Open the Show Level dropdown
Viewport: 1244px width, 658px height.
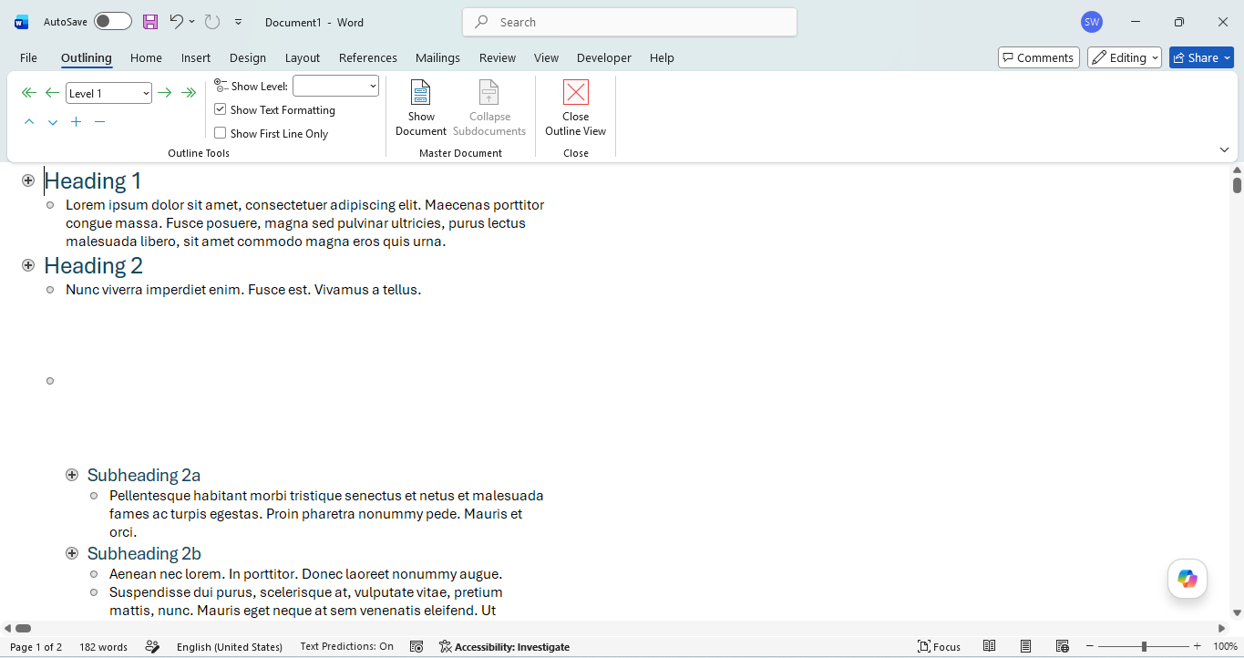click(373, 86)
